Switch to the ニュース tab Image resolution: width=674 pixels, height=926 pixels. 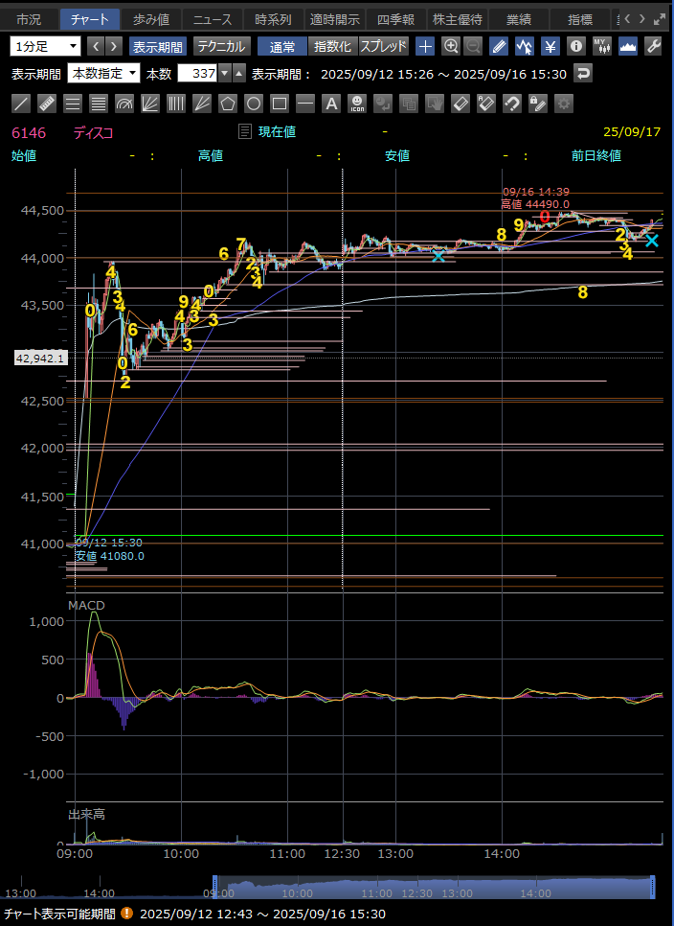208,19
